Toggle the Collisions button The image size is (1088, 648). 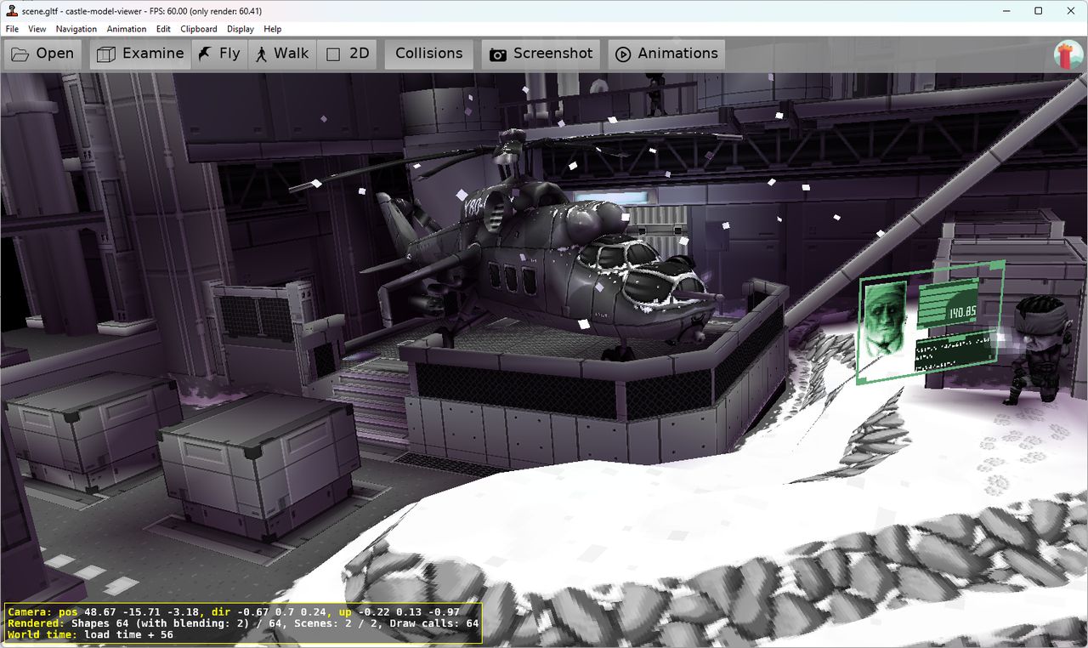tap(429, 54)
